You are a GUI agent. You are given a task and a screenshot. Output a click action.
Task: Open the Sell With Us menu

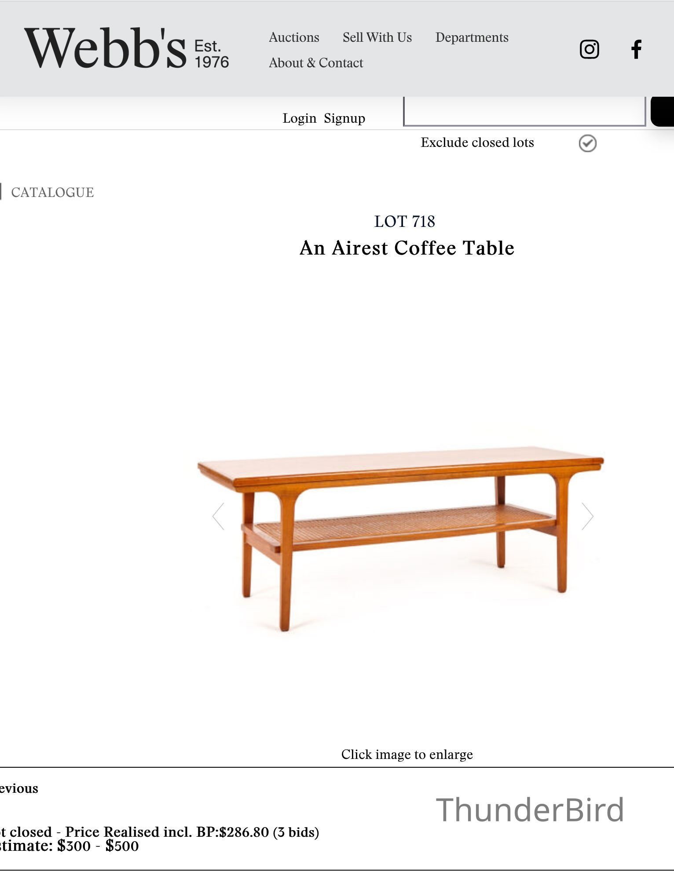pyautogui.click(x=377, y=37)
